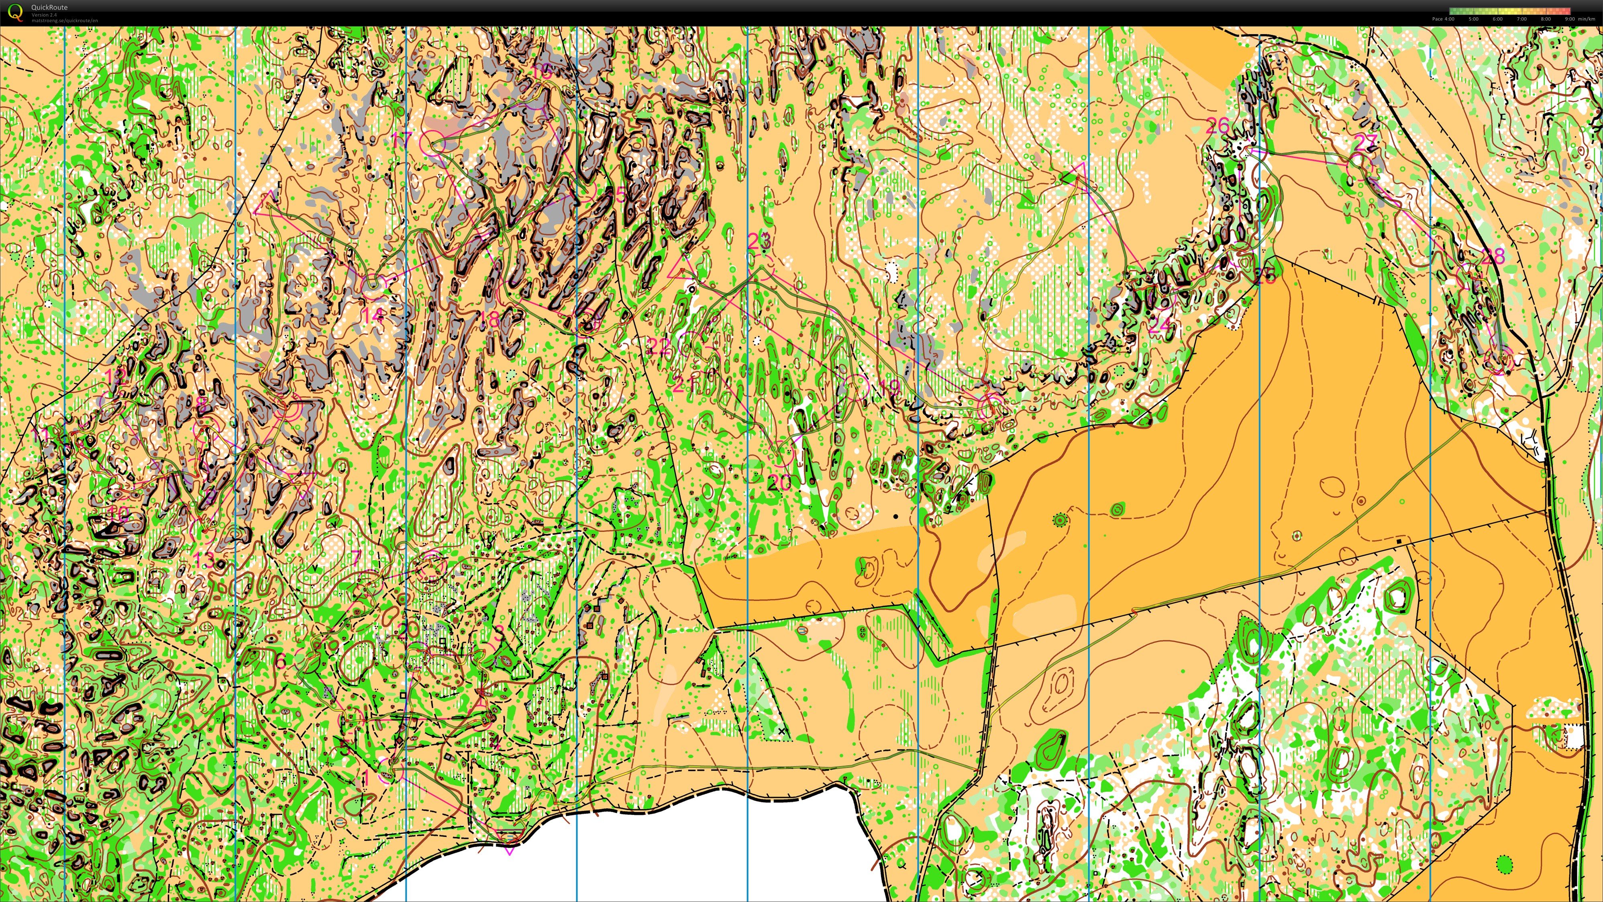Click the Pace 4:00 legend label
The image size is (1603, 902).
click(1443, 19)
